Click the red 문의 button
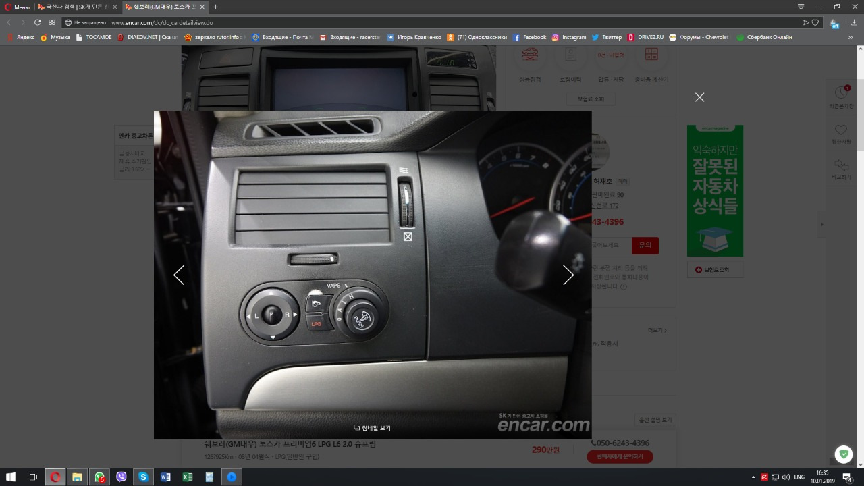The height and width of the screenshot is (486, 864). point(645,246)
